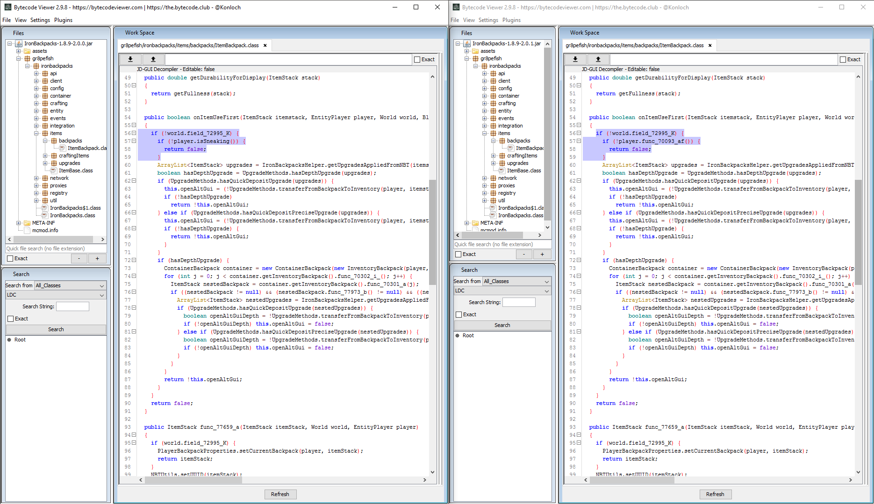Screen dimensions: 874x504
Task: Open All_Classes dropdown in left Search panel
Action: [x=70, y=285]
